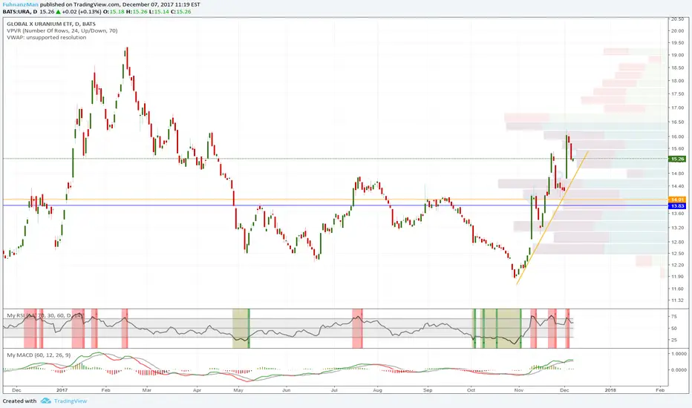This screenshot has height=408, width=692.
Task: Click the TradingView link after Created with
Action: point(71,401)
